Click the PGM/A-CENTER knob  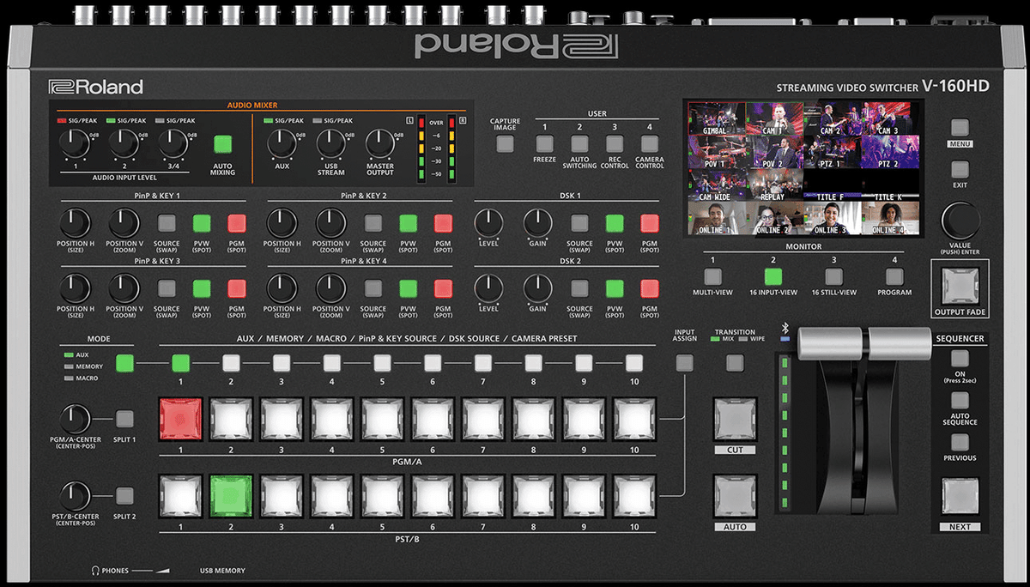click(x=75, y=419)
